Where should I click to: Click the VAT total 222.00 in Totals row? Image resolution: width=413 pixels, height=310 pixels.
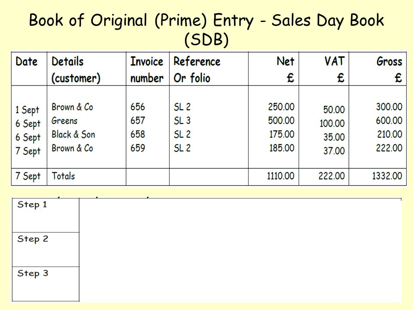[331, 176]
